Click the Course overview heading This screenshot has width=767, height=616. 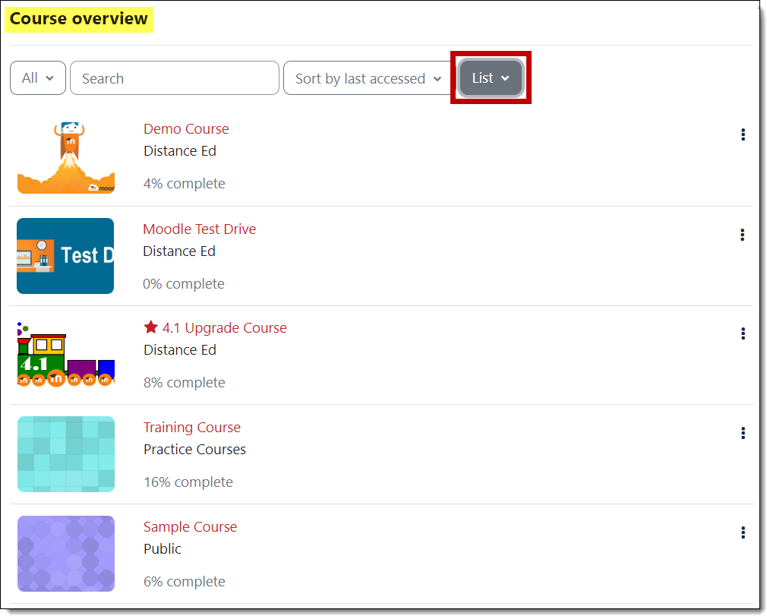coord(79,18)
